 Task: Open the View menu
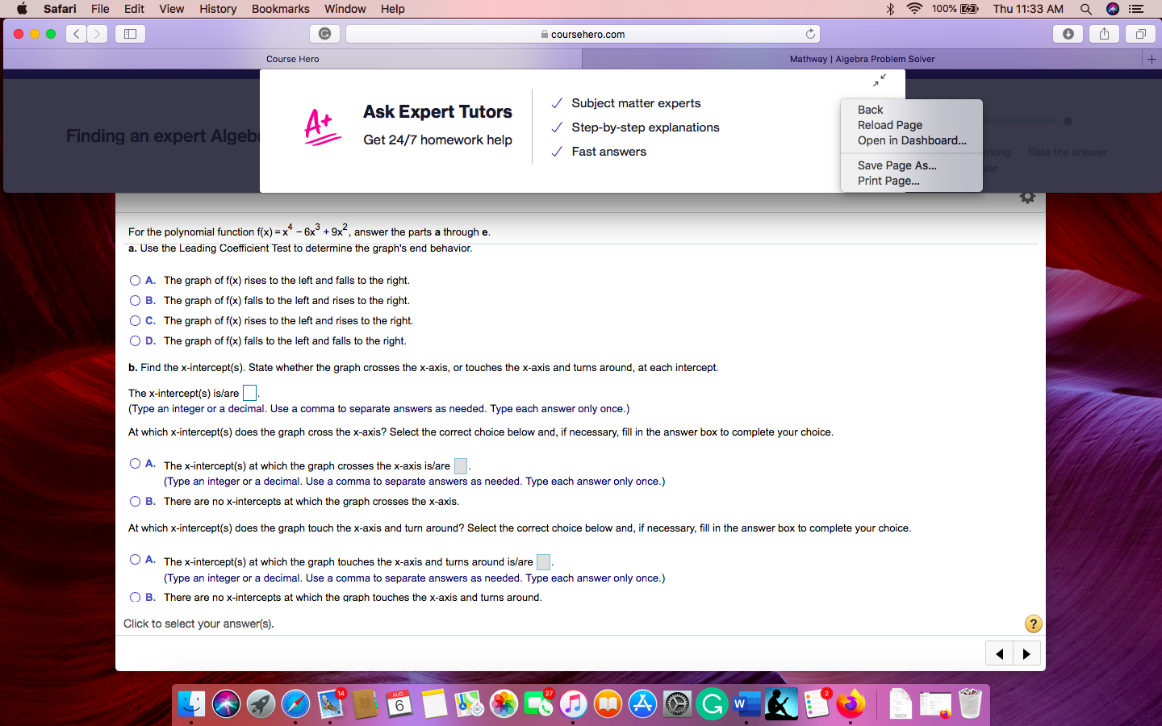point(171,9)
